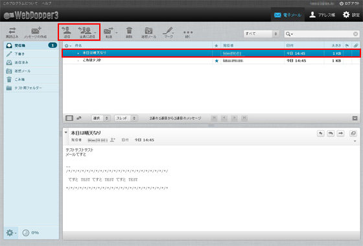Click the forward mail toolbar icon
363x246 pixels.
pyautogui.click(x=109, y=32)
